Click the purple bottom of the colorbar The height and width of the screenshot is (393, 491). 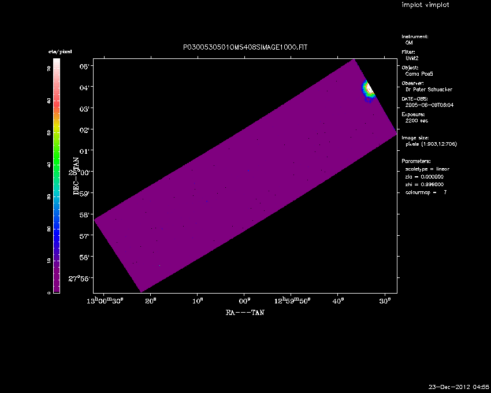click(x=57, y=280)
